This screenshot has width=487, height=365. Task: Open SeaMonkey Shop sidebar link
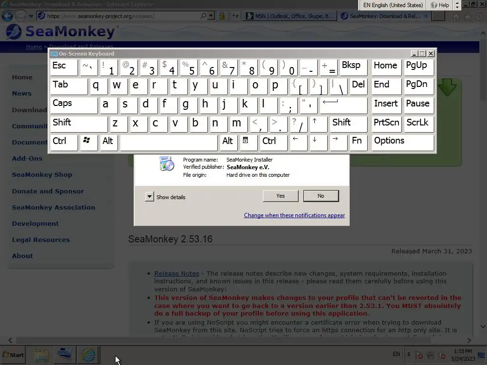[x=42, y=174]
